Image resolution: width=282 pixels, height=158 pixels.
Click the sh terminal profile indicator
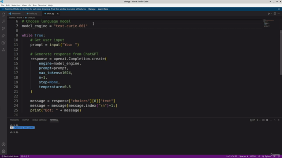(252, 120)
